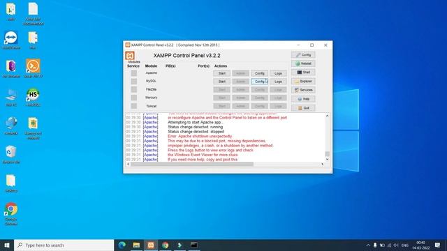Open TeamViewer desktop shortcut
447x251 pixels.
11,40
